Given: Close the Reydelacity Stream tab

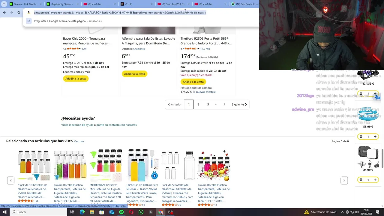Looking at the screenshot, I should tap(77, 4).
